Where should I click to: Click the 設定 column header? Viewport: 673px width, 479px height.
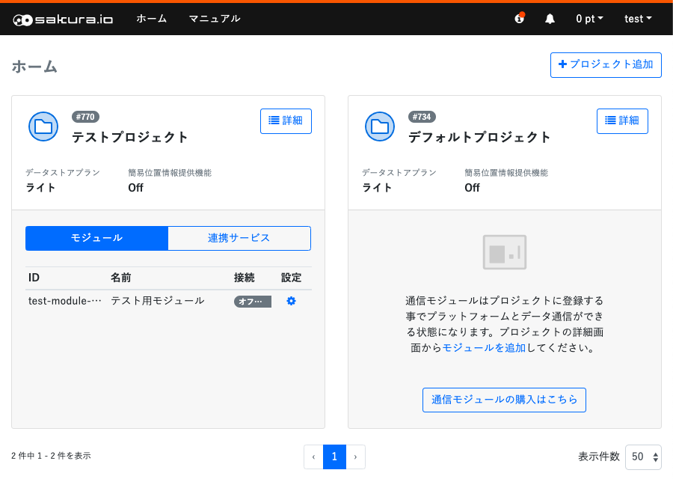(x=292, y=278)
